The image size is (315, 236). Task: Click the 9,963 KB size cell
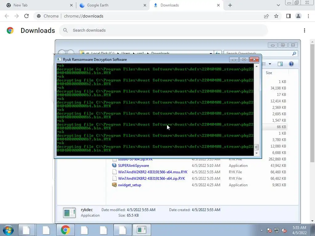279,185
